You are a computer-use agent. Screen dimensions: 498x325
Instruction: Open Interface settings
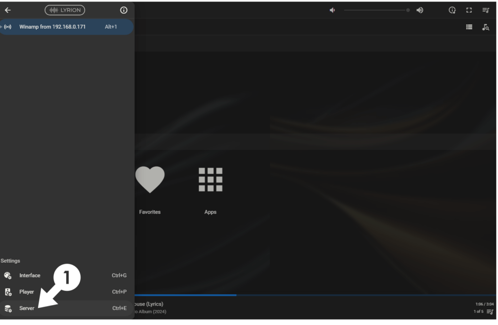30,275
